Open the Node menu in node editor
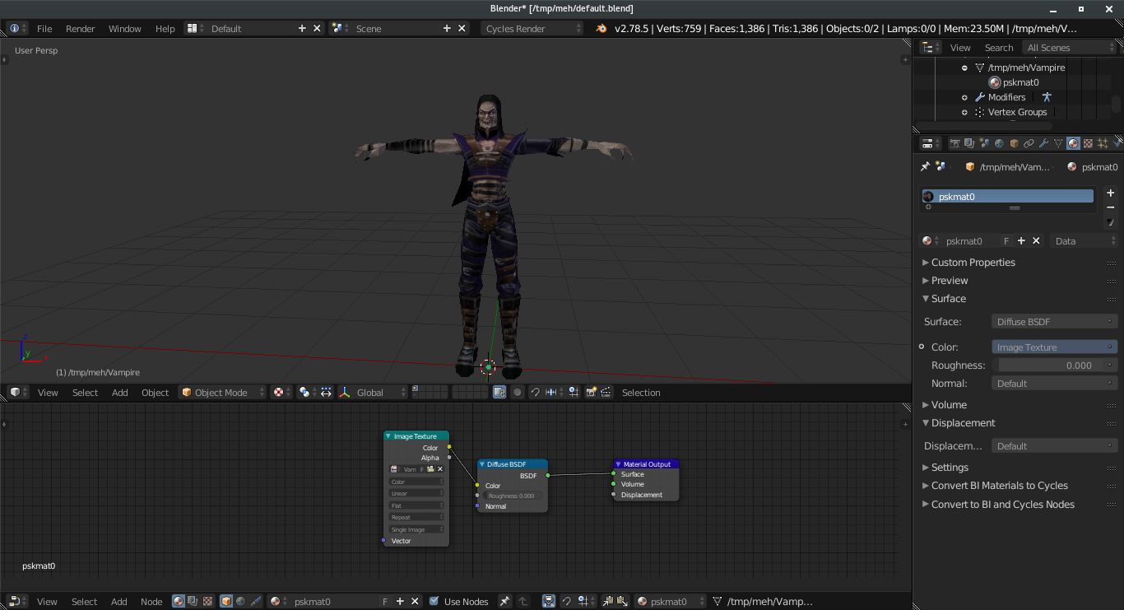This screenshot has height=610, width=1124. (x=151, y=602)
